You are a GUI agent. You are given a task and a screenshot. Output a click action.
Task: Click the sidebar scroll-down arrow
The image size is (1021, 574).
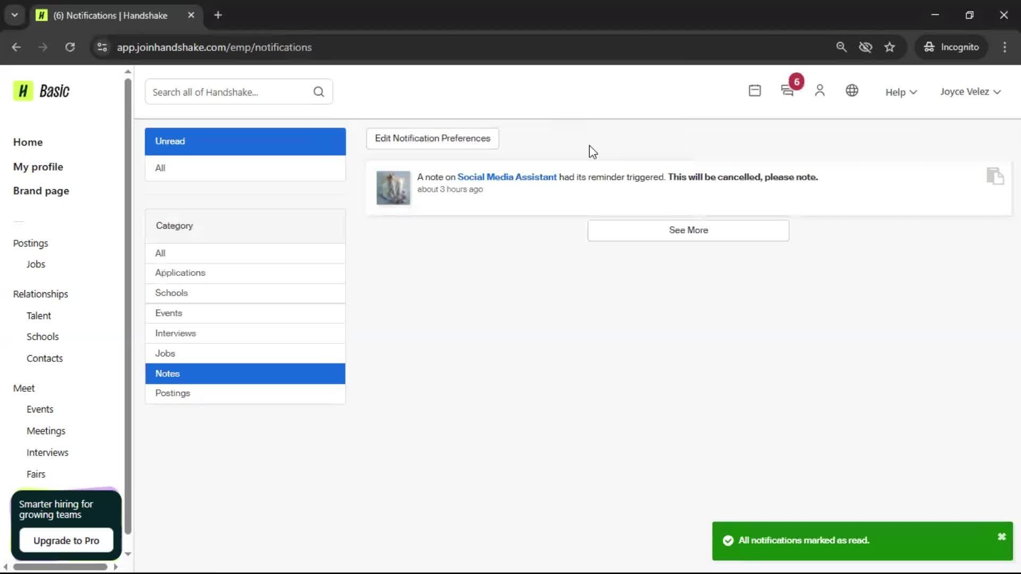pyautogui.click(x=128, y=554)
